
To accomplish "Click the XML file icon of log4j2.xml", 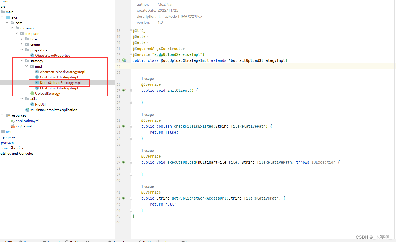I will 13,126.
